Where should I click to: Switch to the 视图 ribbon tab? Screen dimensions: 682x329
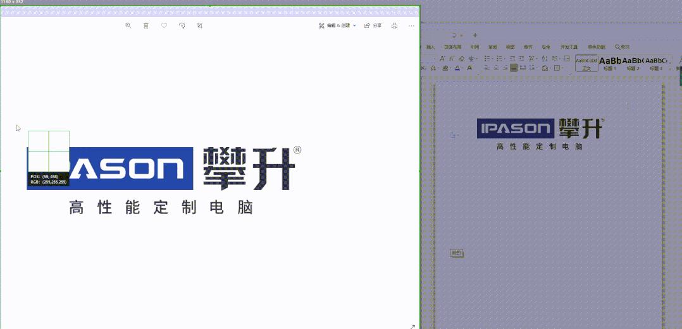pos(510,47)
